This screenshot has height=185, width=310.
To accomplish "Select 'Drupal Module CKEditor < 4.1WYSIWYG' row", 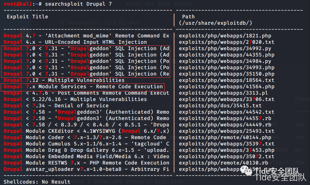I will pos(86,131).
